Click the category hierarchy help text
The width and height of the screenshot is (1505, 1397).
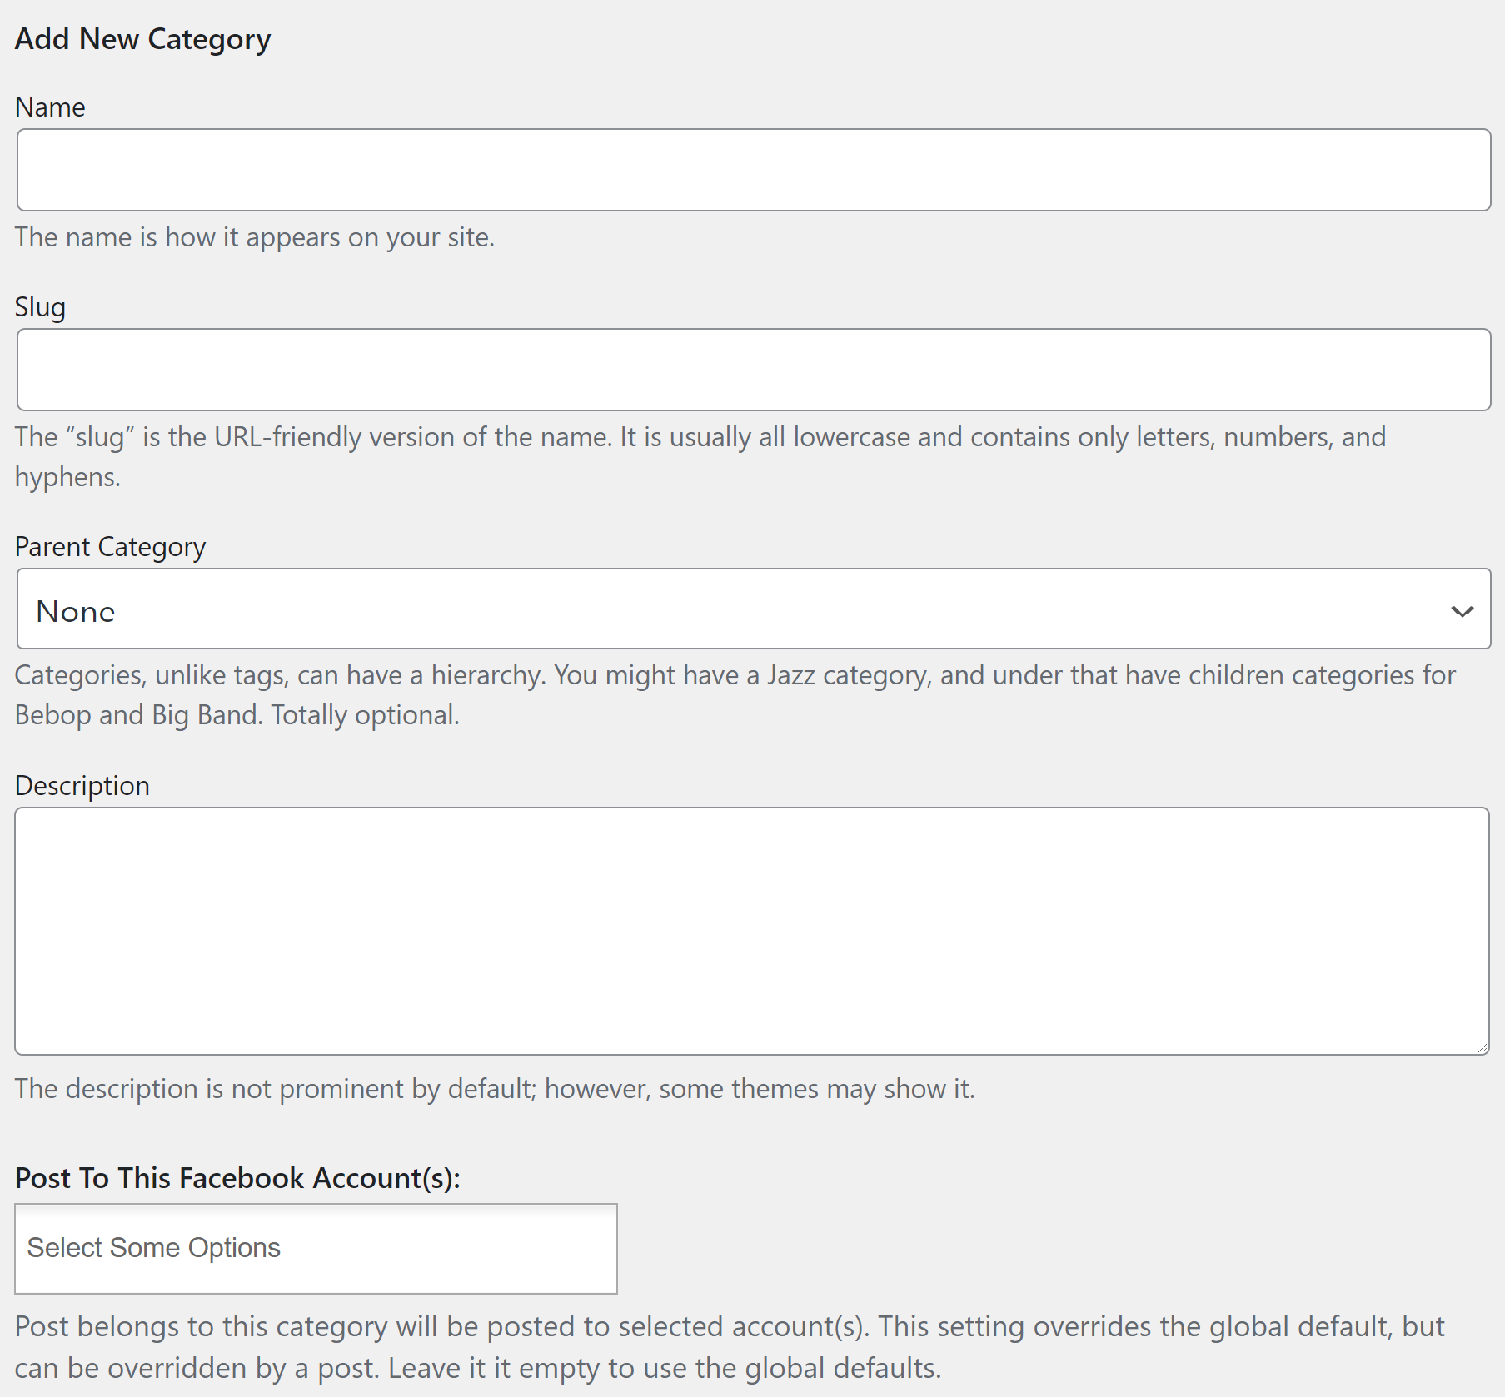(x=733, y=676)
